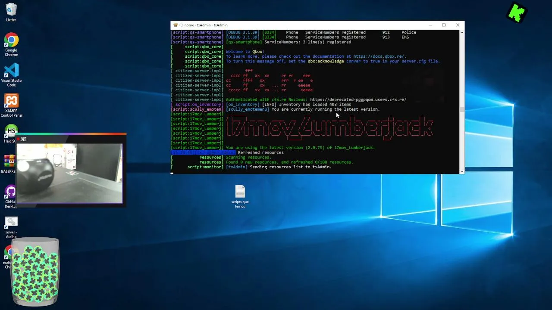552x310 pixels.
Task: Click the "ServiceNumbers: 3 line(s) registered" line
Action: (307, 42)
